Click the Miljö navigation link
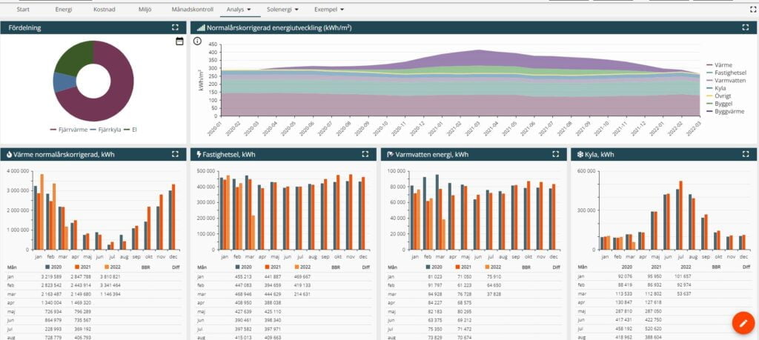This screenshot has width=759, height=340. click(x=145, y=10)
